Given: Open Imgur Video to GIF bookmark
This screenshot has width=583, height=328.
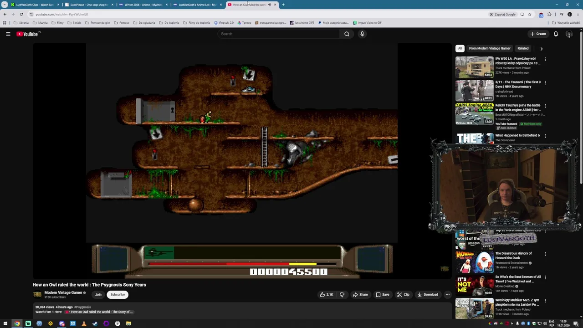Looking at the screenshot, I should pos(367,22).
